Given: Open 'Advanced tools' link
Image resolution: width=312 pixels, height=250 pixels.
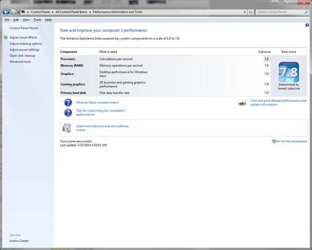Looking at the screenshot, I should [x=20, y=62].
